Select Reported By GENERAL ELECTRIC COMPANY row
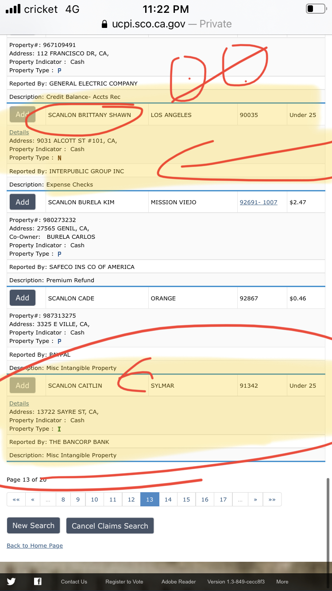The width and height of the screenshot is (332, 591). tap(166, 83)
